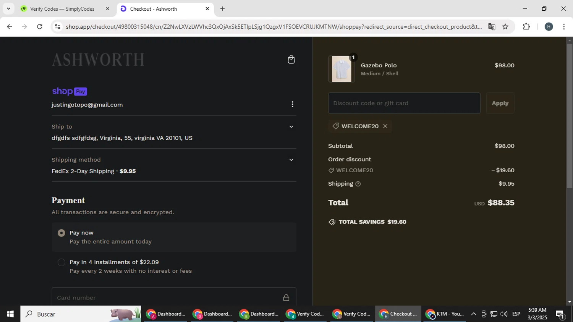Viewport: 573px width, 322px height.
Task: Open the Chrome profile H avatar
Action: pyautogui.click(x=549, y=27)
